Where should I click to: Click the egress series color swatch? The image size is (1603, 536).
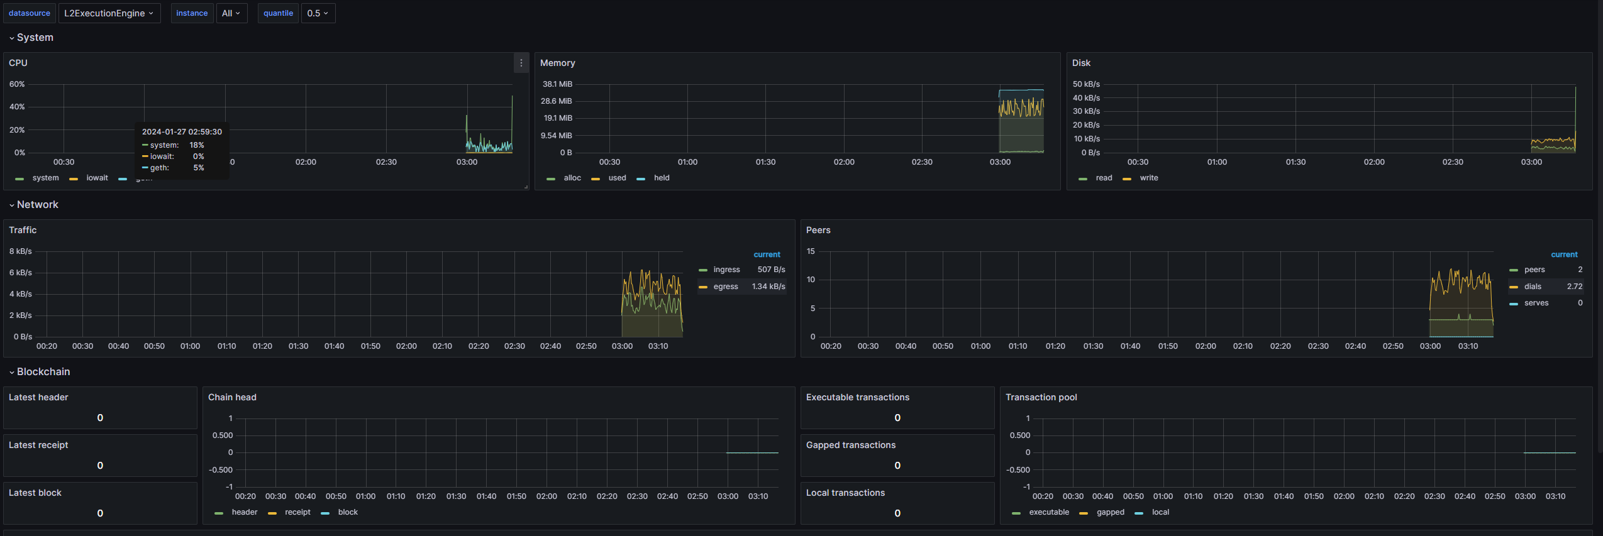(x=703, y=287)
